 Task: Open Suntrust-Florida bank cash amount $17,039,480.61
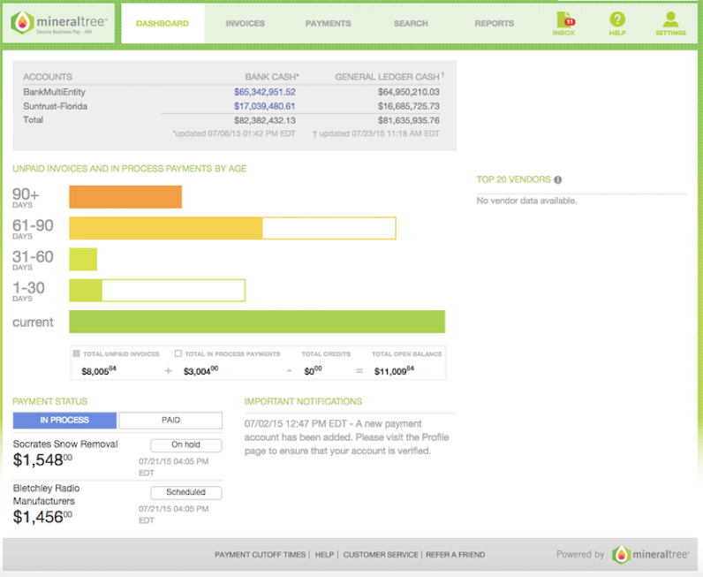pos(265,106)
